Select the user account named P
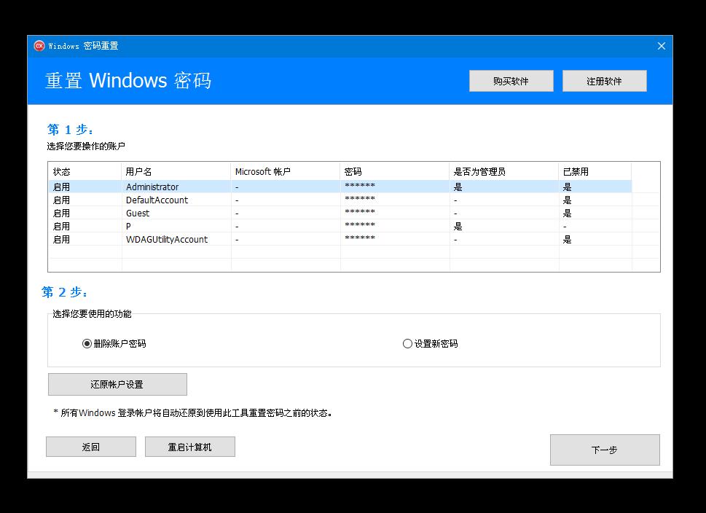The height and width of the screenshot is (513, 706). (340, 226)
